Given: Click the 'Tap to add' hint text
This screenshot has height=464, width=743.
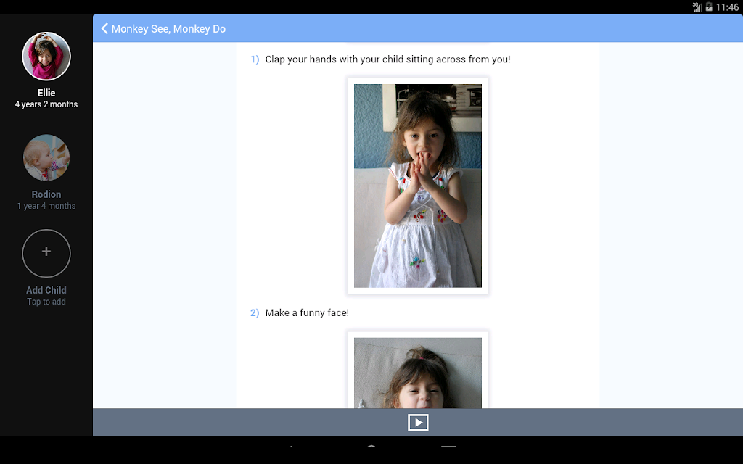Looking at the screenshot, I should pos(46,302).
